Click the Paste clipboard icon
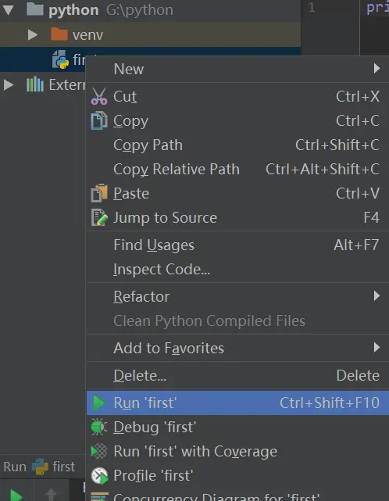This screenshot has width=389, height=501. [x=99, y=193]
